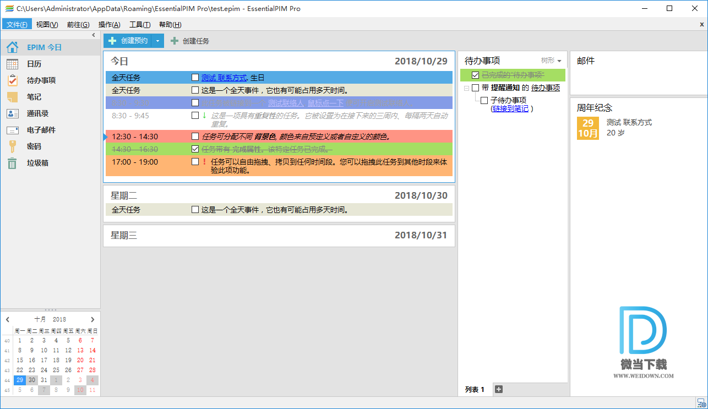Click the 创建任务 button
Screen dimensions: 708x409
(190, 41)
